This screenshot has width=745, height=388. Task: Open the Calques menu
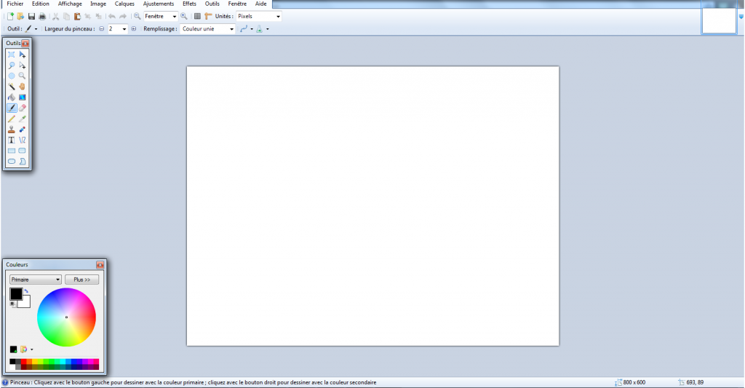point(124,4)
